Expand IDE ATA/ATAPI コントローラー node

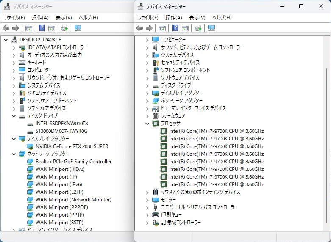[x=14, y=48]
